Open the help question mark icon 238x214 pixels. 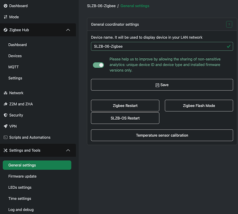[x=229, y=24]
